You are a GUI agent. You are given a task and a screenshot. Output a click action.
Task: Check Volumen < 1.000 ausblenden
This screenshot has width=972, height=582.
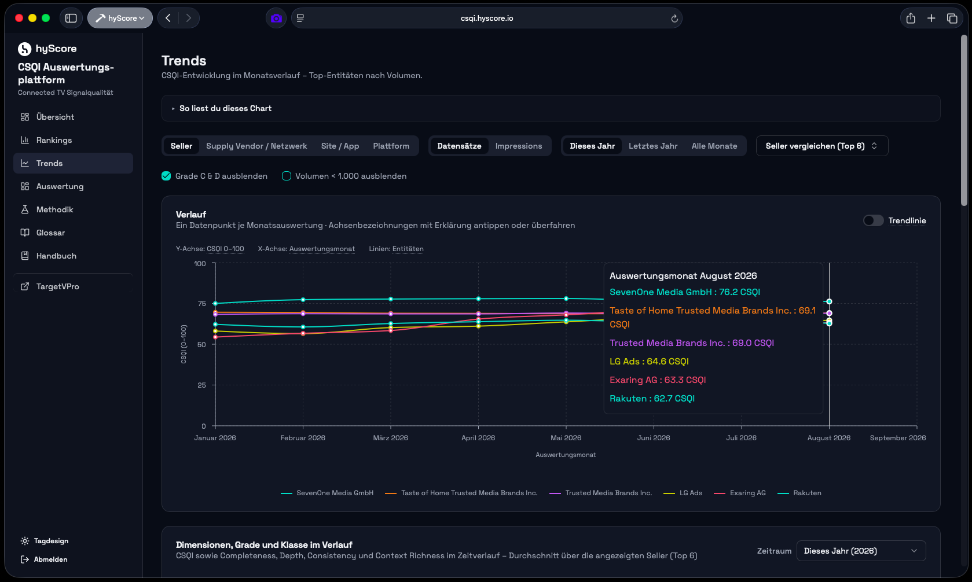click(x=287, y=176)
